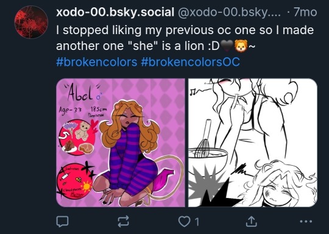Click the lion face emoji in the post
Screen dimensions: 329x234
tap(241, 46)
